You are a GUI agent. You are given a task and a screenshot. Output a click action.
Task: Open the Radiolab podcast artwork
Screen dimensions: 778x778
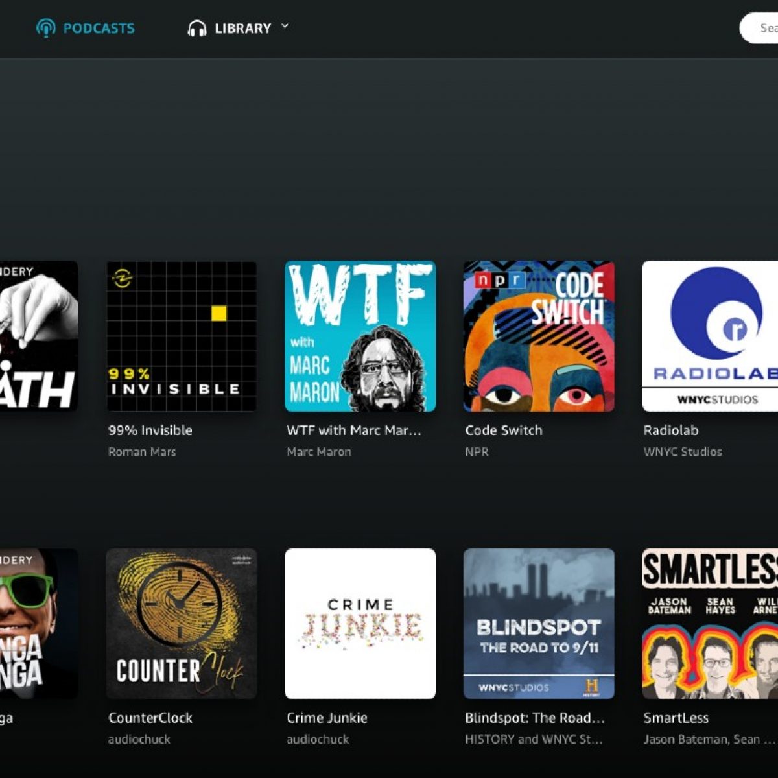point(711,336)
